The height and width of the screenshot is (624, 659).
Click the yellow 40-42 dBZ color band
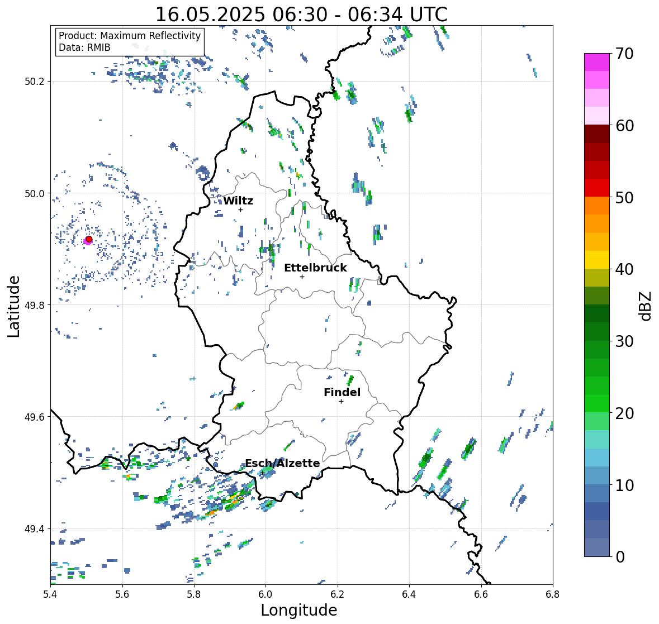(597, 260)
